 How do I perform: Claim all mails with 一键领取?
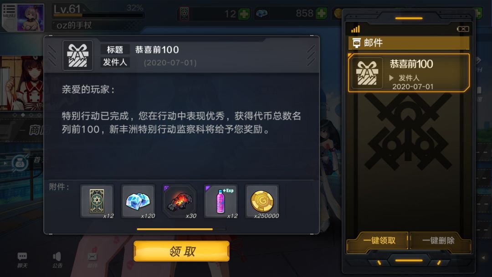pyautogui.click(x=379, y=241)
